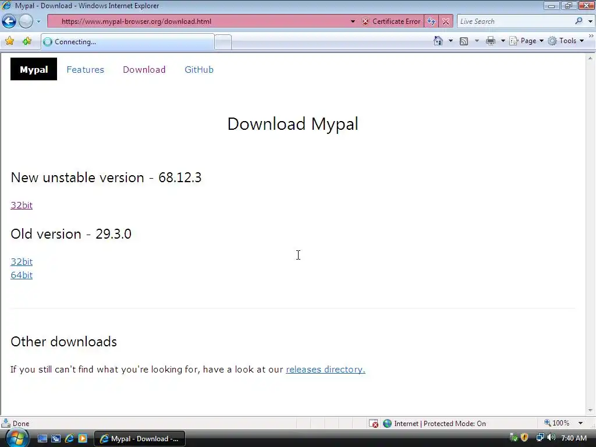Click the Windows Security shield tray icon

[524, 438]
